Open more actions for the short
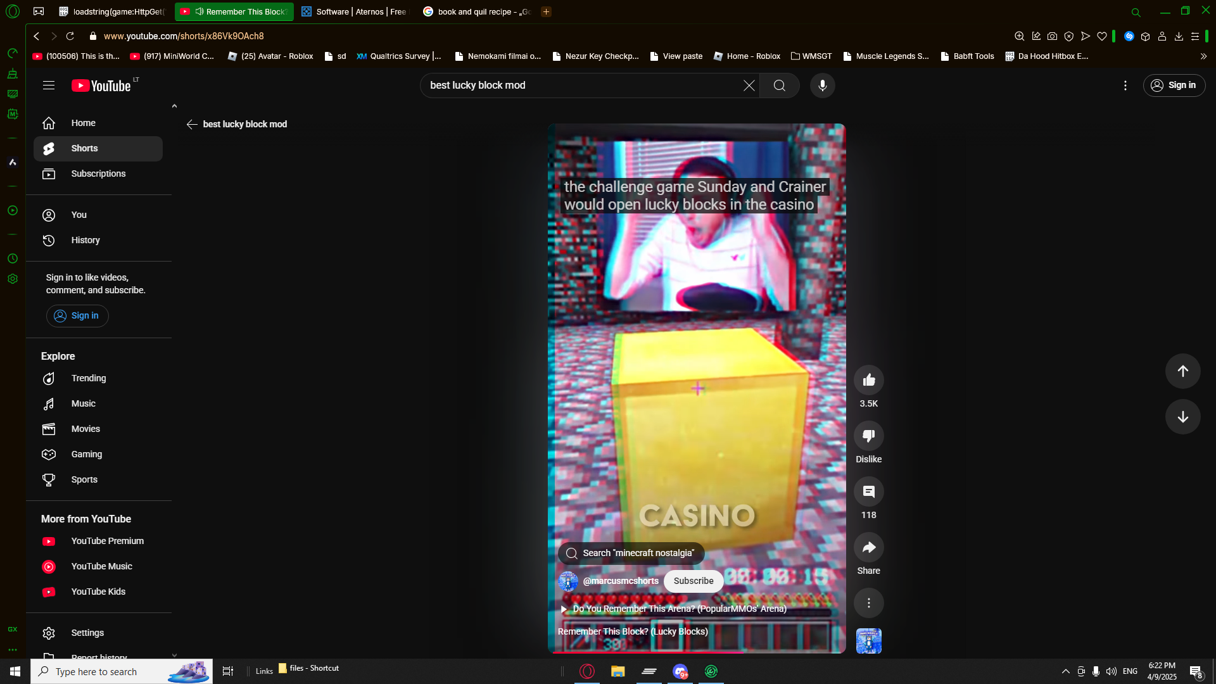 click(x=869, y=603)
